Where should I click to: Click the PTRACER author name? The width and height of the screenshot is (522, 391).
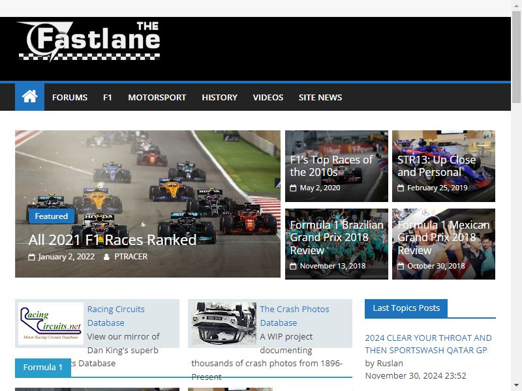[131, 257]
